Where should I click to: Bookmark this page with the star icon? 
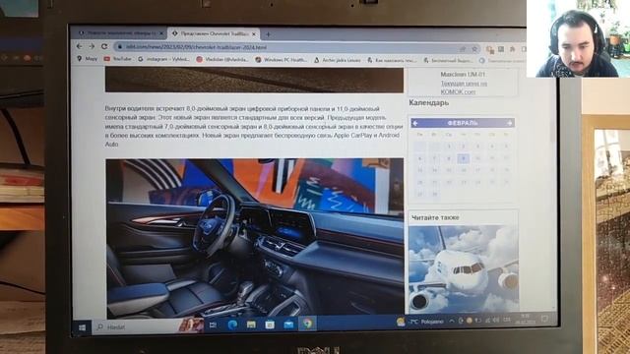pos(474,49)
